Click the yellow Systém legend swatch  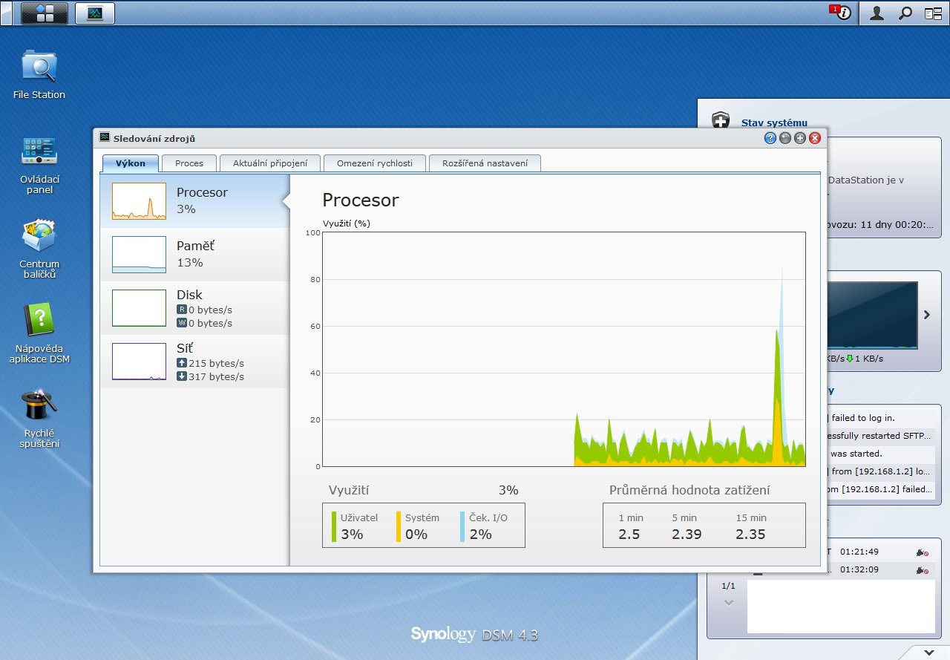coord(399,526)
